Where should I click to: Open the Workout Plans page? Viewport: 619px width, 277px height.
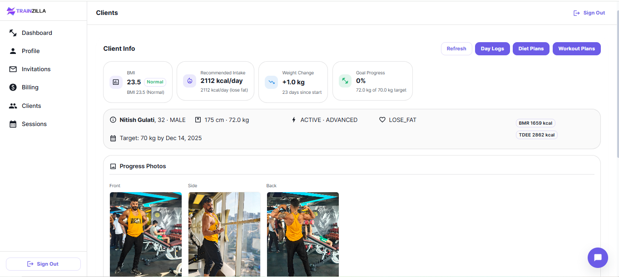576,49
